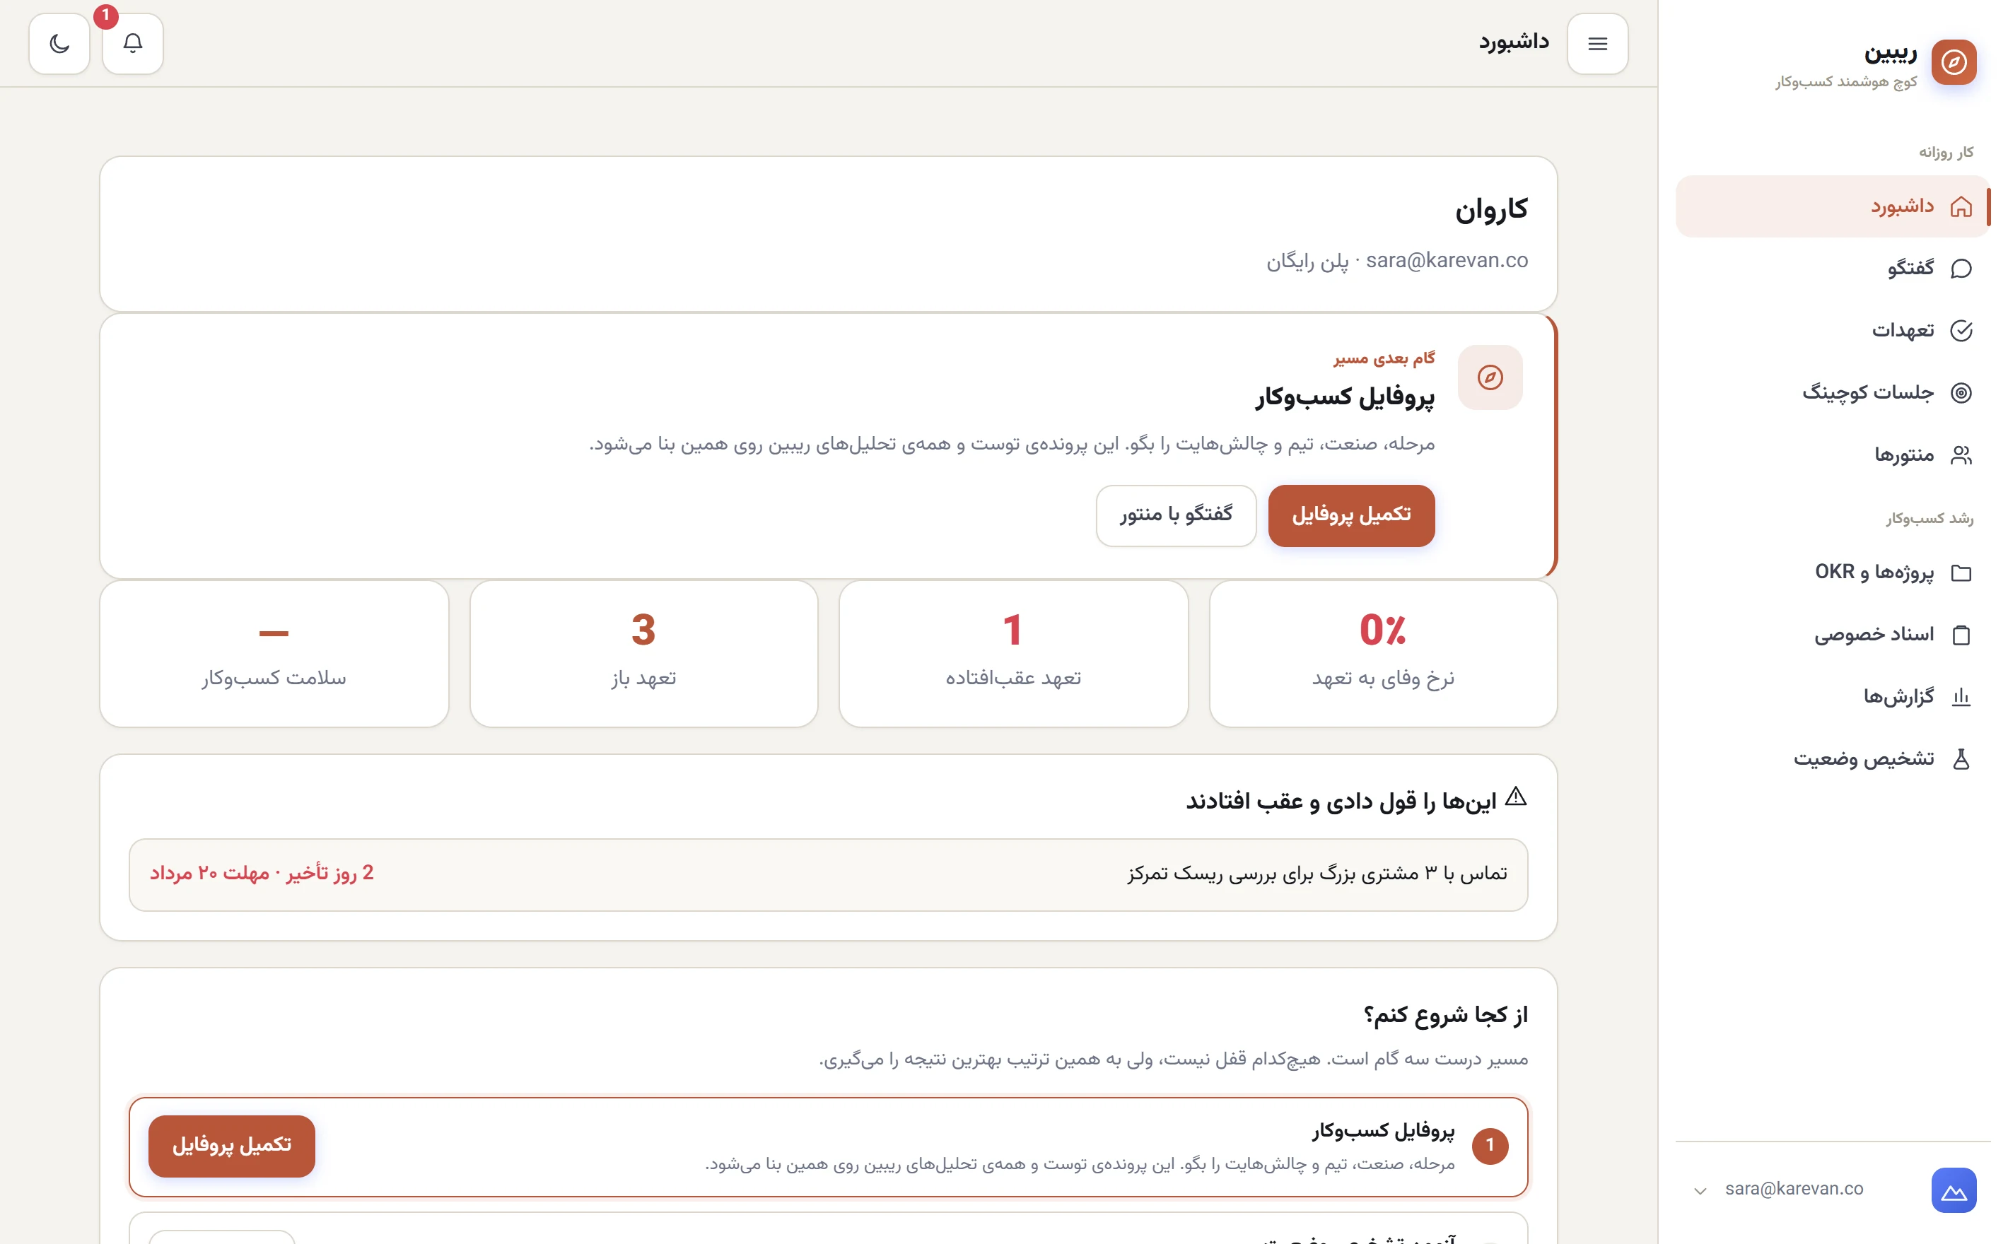
Task: Click the flask icon for تشخیص وضعیت
Action: pyautogui.click(x=1960, y=758)
